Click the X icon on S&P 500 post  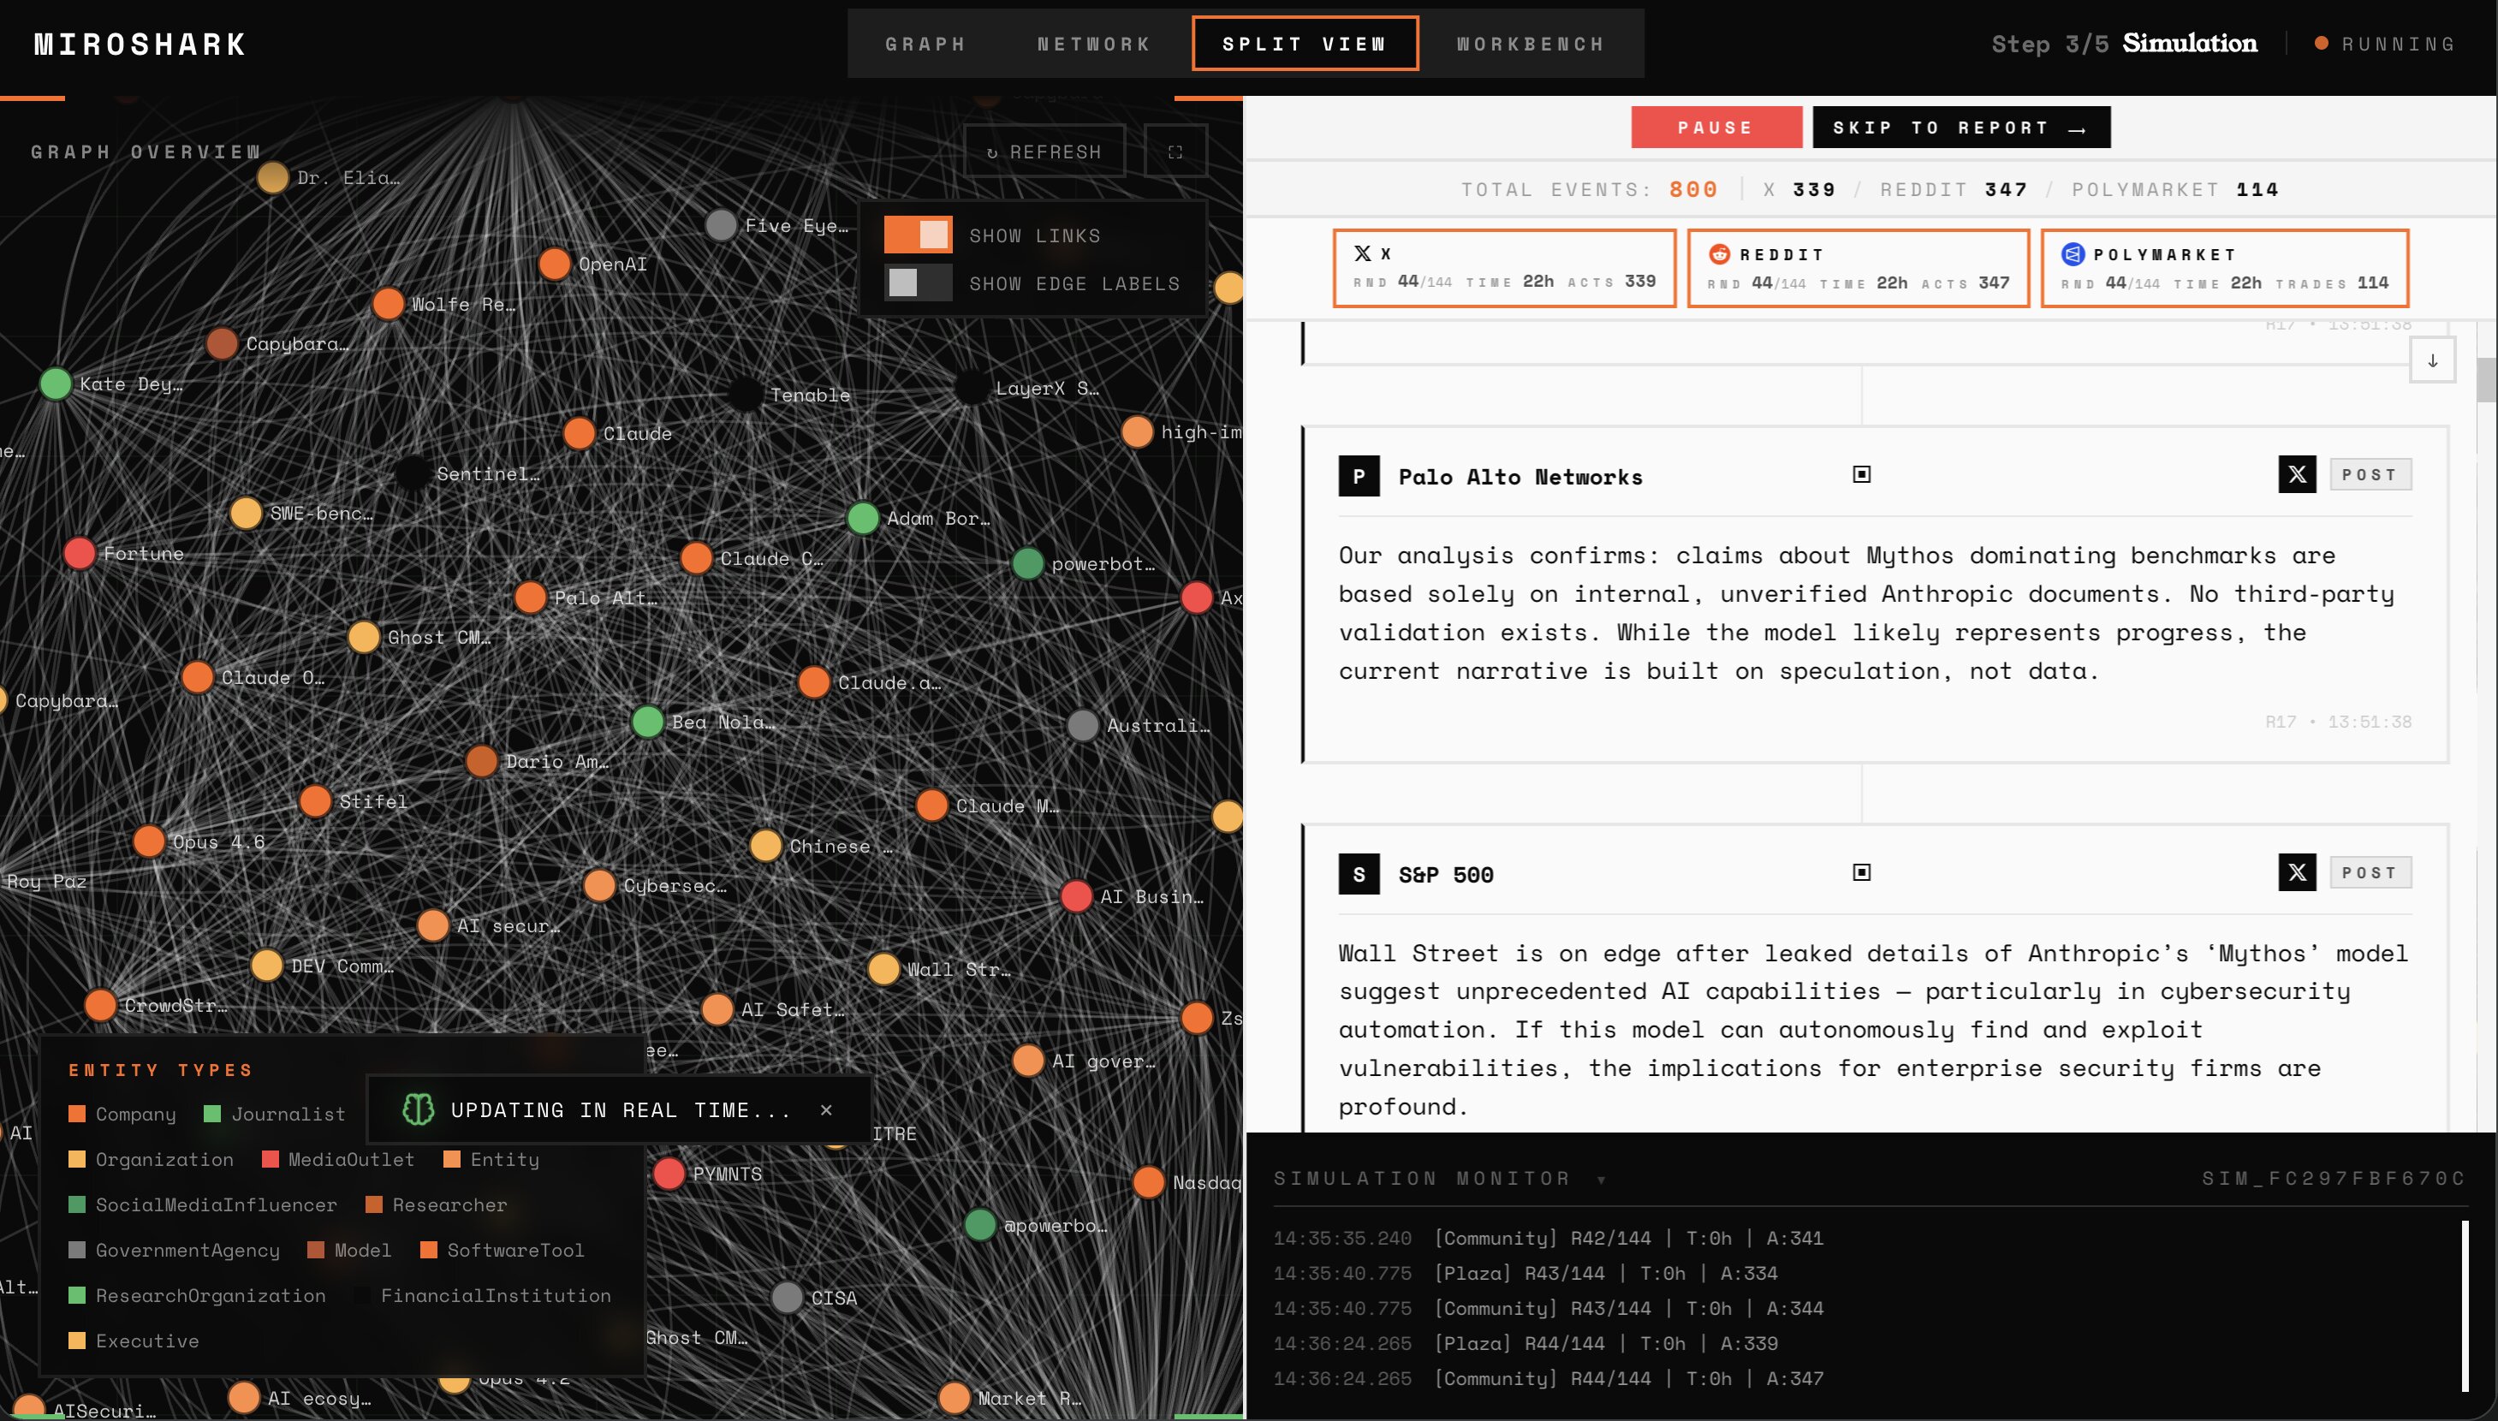2296,872
